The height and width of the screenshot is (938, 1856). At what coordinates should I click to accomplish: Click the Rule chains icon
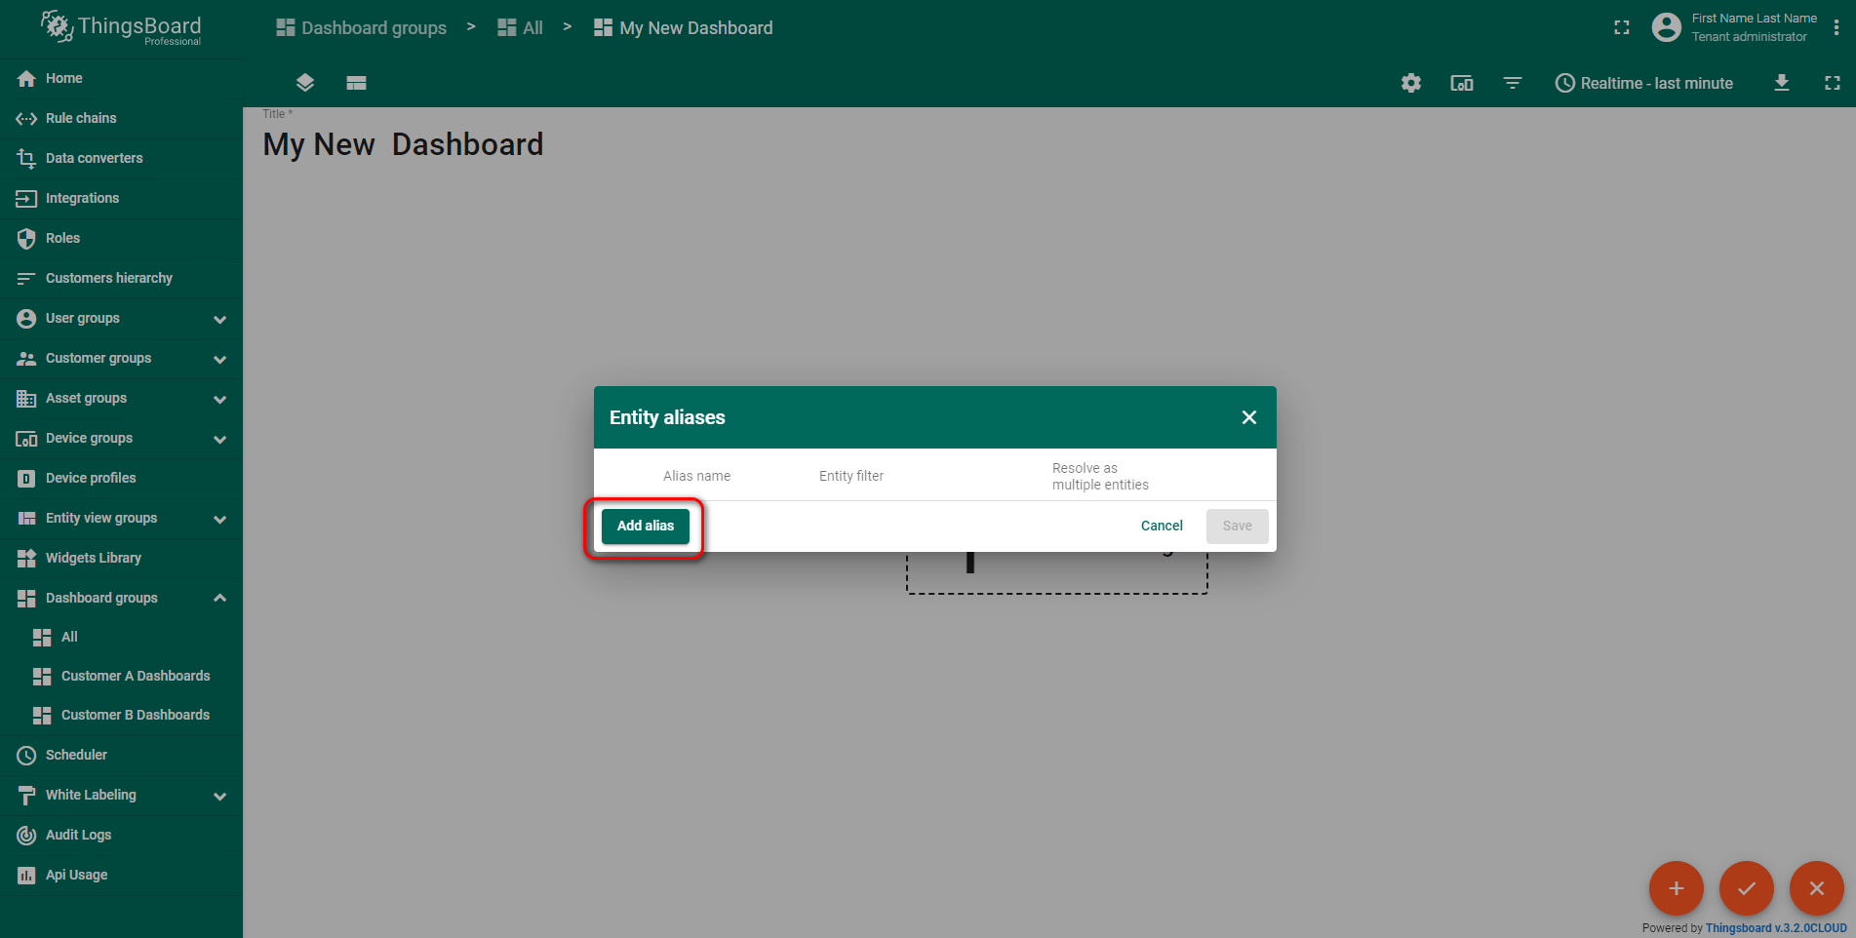click(x=26, y=119)
